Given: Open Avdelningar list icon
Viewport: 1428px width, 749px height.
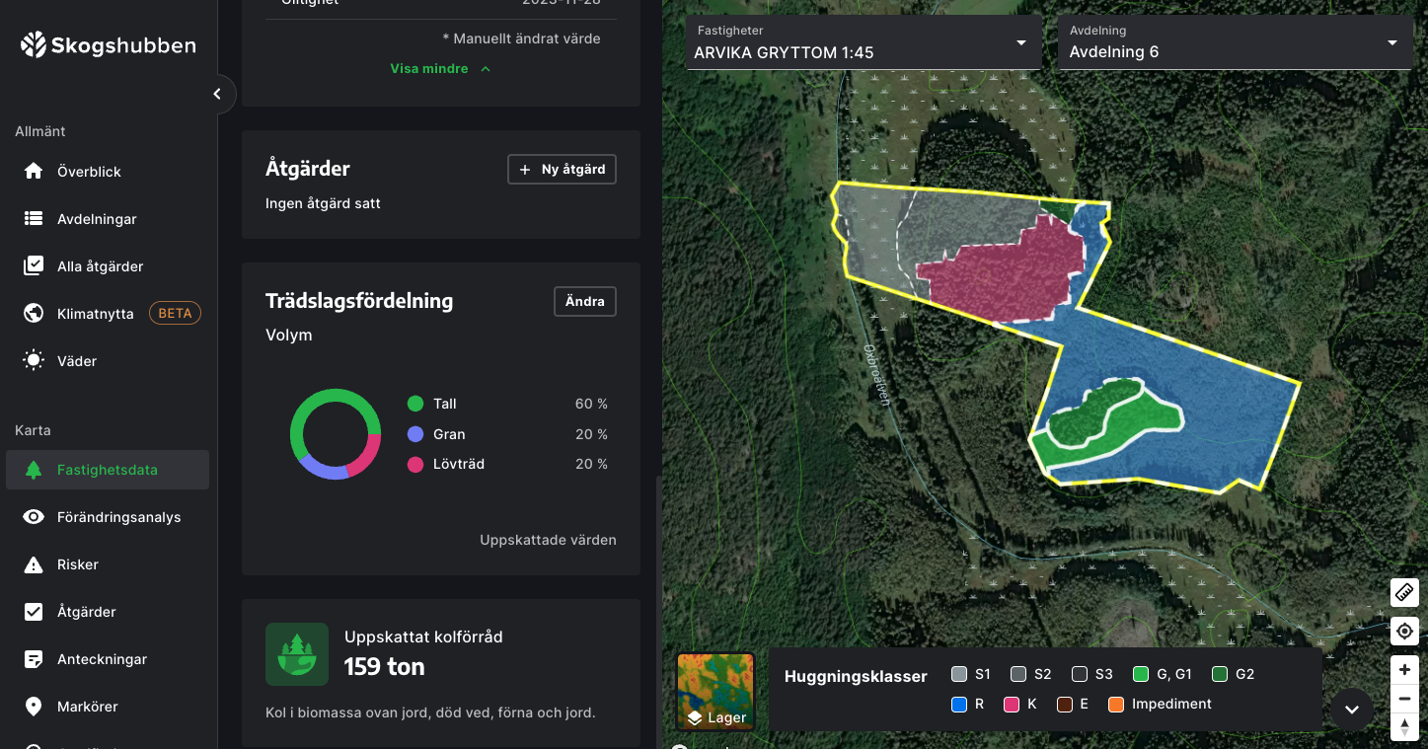Looking at the screenshot, I should (34, 219).
